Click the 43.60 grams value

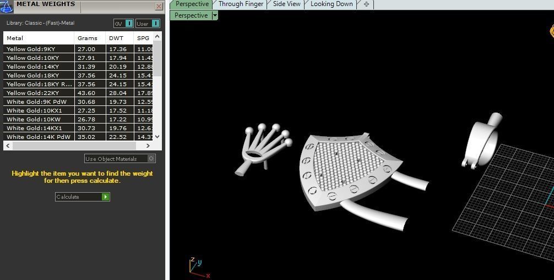pos(86,93)
